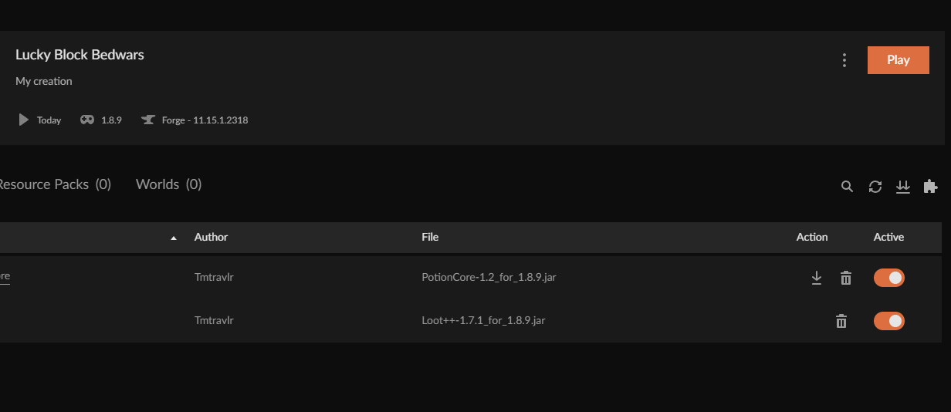The height and width of the screenshot is (412, 951).
Task: Switch to the Worlds (0) tab
Action: pyautogui.click(x=168, y=184)
